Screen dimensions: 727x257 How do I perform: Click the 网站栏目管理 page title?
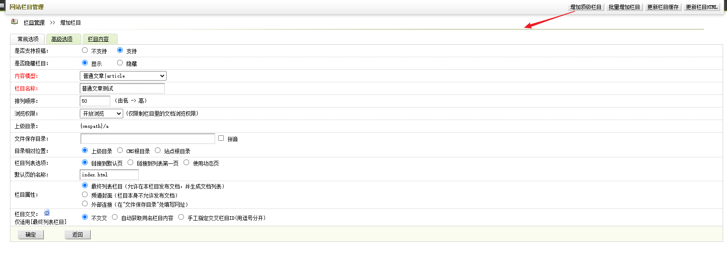(26, 7)
